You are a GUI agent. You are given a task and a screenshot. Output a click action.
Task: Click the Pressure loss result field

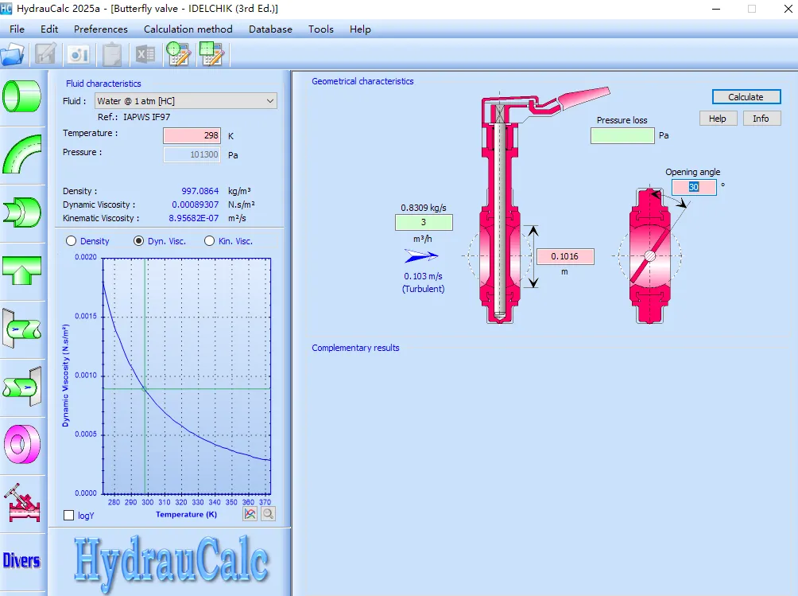click(x=622, y=135)
